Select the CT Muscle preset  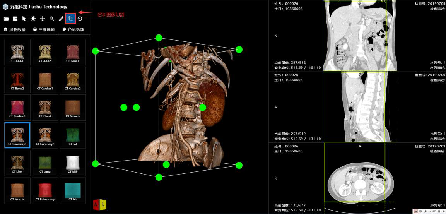pos(17,191)
